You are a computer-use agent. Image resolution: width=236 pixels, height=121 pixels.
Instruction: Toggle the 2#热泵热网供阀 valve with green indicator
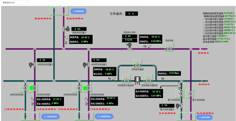87,88
